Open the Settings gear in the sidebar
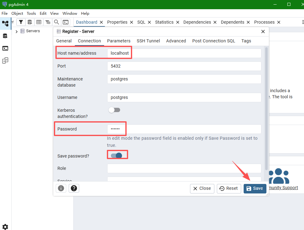The image size is (304, 230). tap(5, 227)
